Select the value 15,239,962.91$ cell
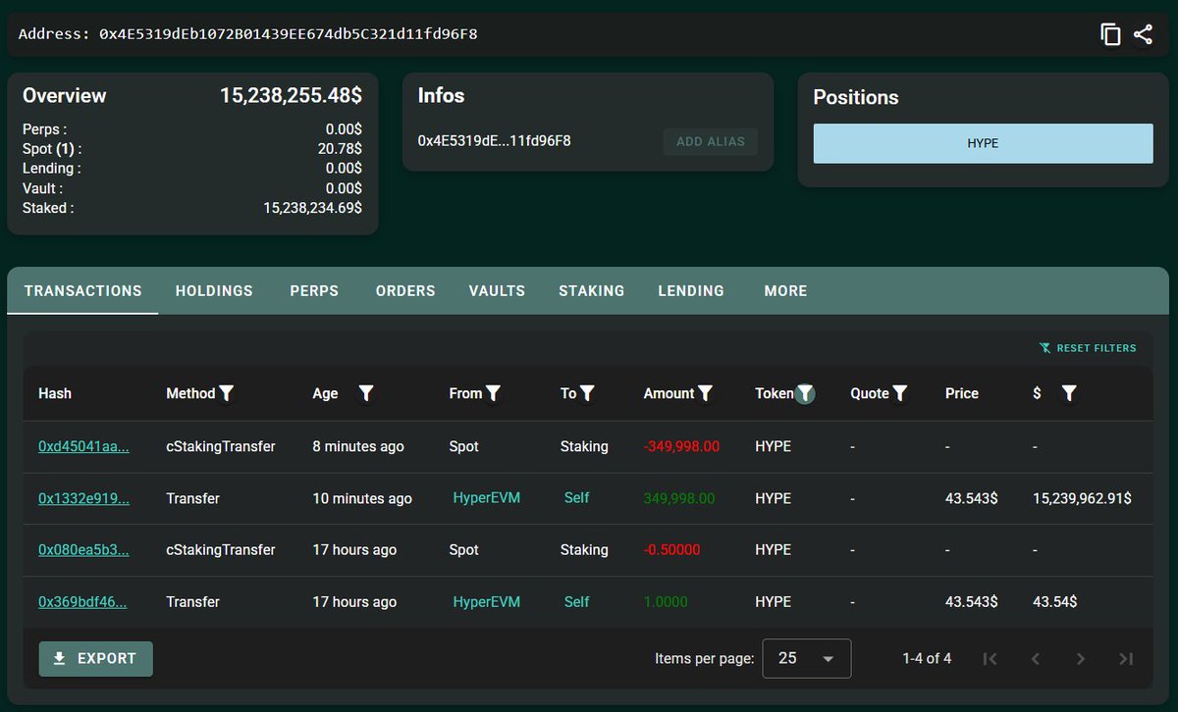 click(1082, 498)
